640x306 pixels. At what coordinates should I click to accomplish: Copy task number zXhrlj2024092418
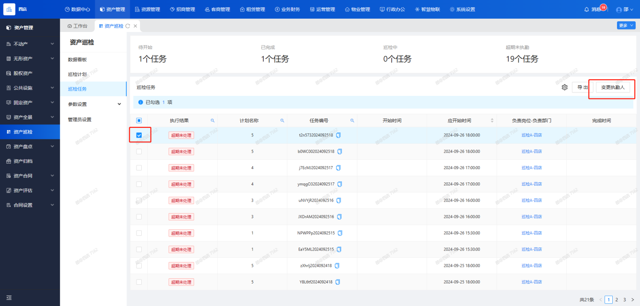point(337,266)
